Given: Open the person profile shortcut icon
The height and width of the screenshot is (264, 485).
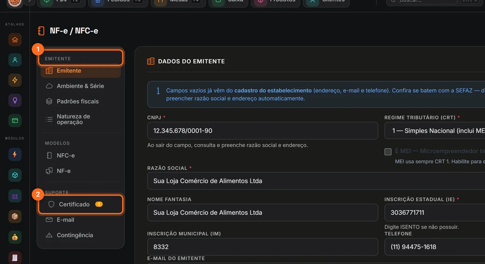Looking at the screenshot, I should [15, 60].
